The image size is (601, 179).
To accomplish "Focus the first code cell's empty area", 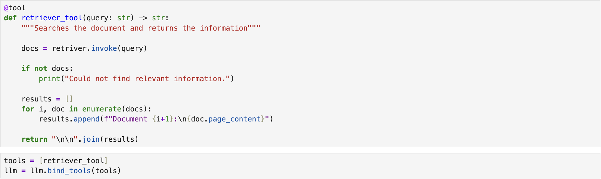I will 417,83.
